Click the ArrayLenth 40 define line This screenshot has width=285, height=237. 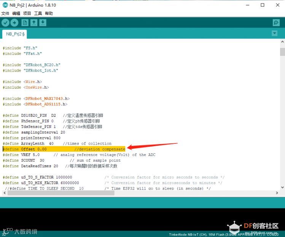[x=57, y=143]
